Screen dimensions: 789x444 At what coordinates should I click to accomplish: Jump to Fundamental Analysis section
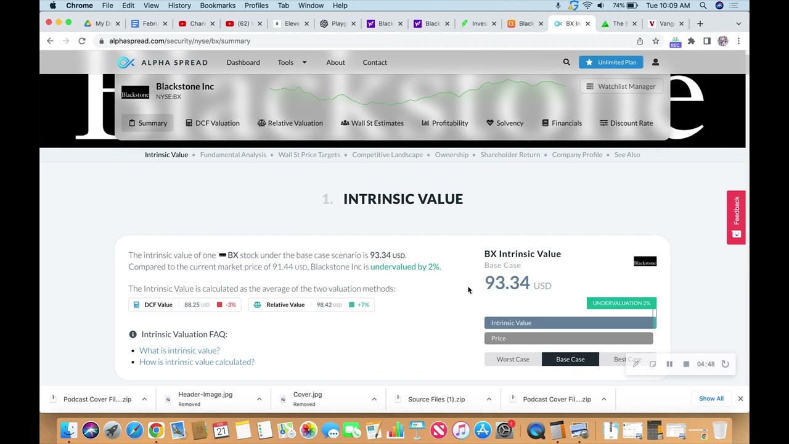(233, 155)
